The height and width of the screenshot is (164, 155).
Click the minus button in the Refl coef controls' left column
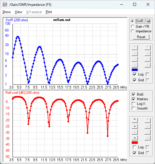(135, 132)
